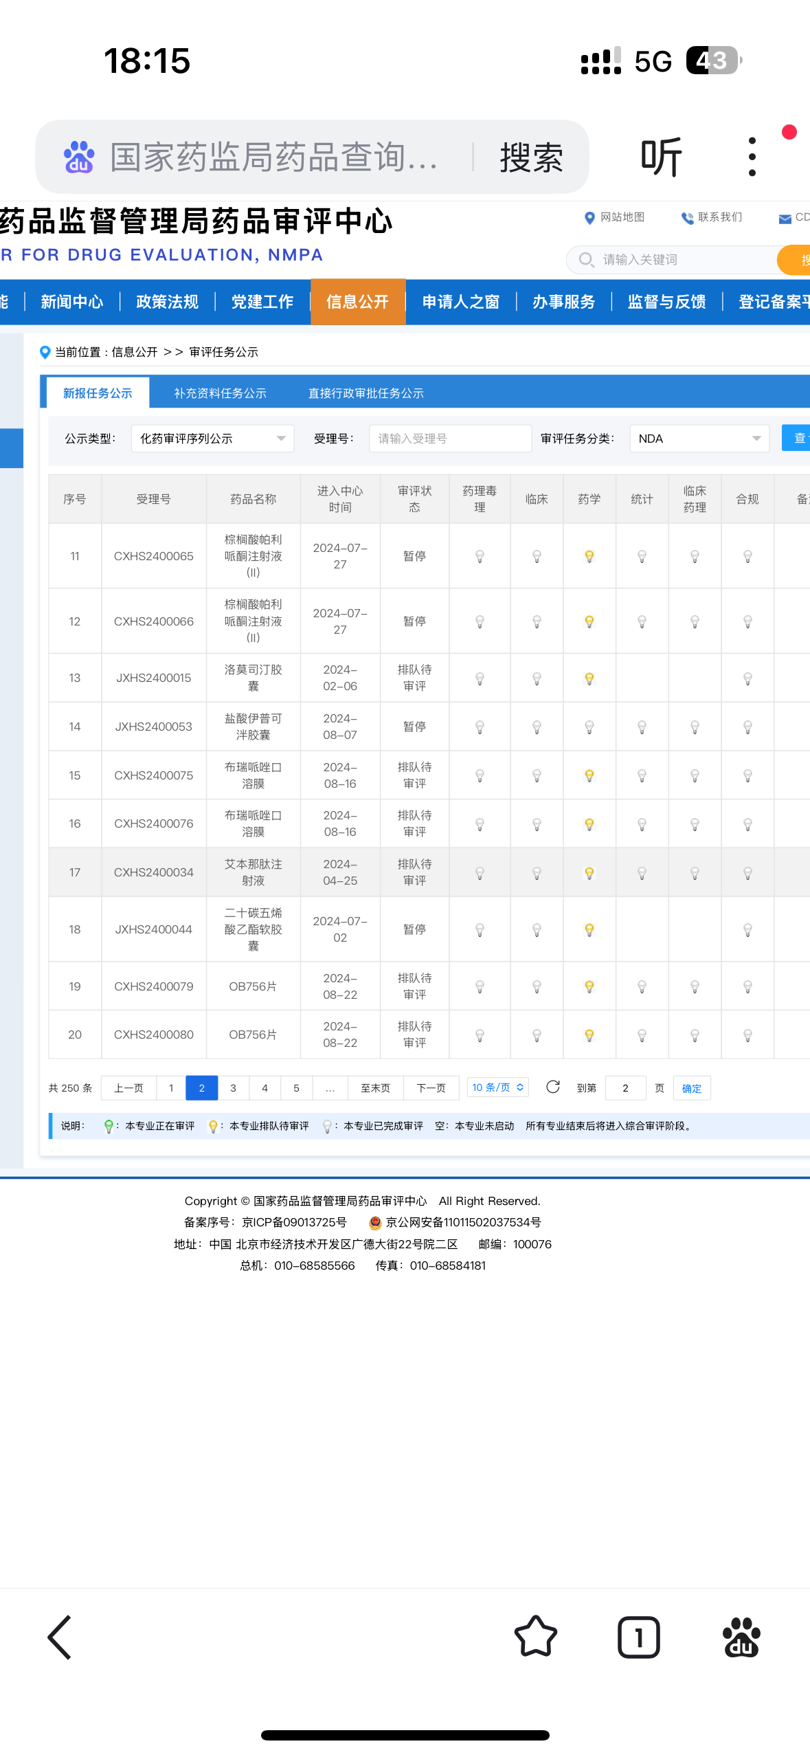
Task: Open 党建工作 in navigation bar
Action: point(262,302)
